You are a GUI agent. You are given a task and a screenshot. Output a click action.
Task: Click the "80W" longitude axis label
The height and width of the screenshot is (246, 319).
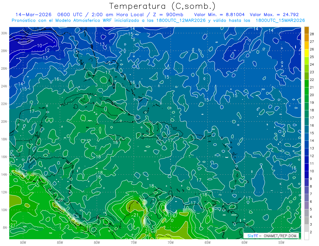tap(97, 243)
